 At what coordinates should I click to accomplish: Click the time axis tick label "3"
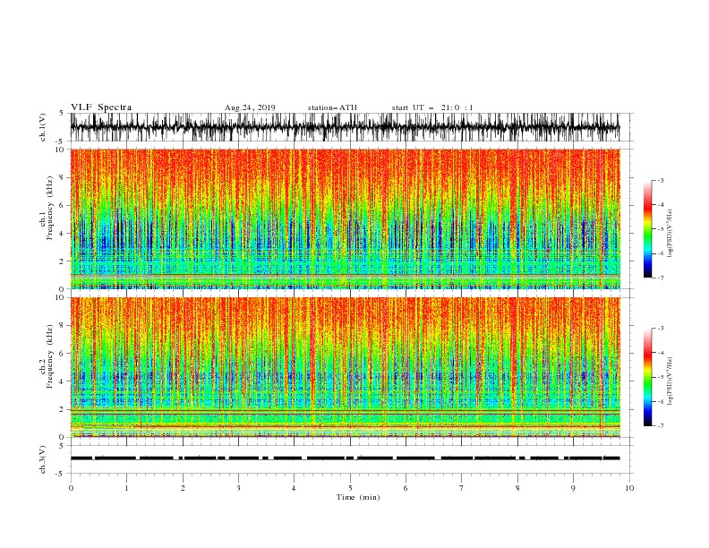pos(238,488)
